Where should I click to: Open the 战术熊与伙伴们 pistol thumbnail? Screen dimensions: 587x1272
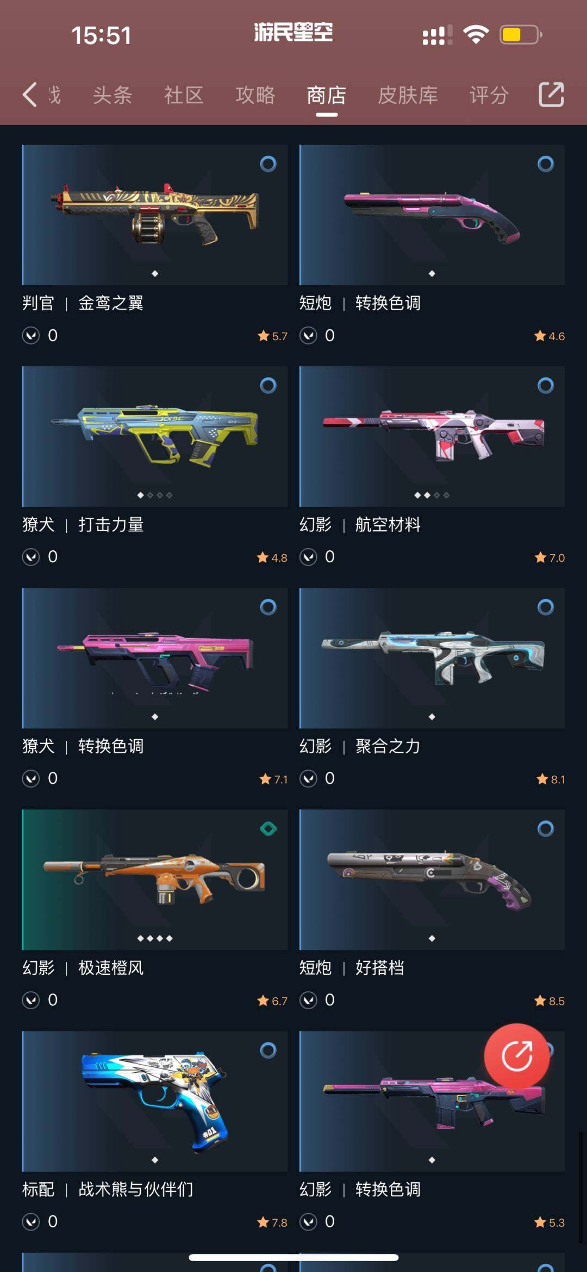point(155,1101)
